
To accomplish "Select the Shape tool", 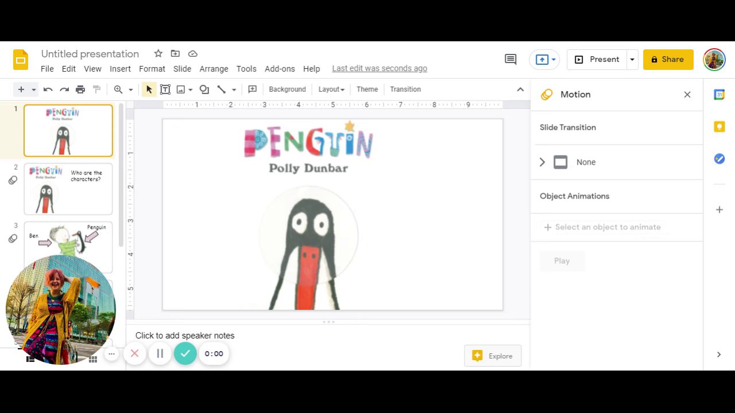I will pos(204,89).
